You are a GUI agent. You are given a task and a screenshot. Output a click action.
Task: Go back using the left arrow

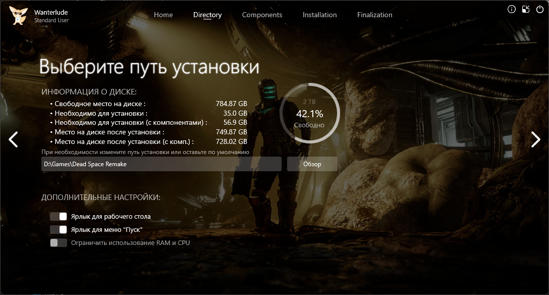14,139
